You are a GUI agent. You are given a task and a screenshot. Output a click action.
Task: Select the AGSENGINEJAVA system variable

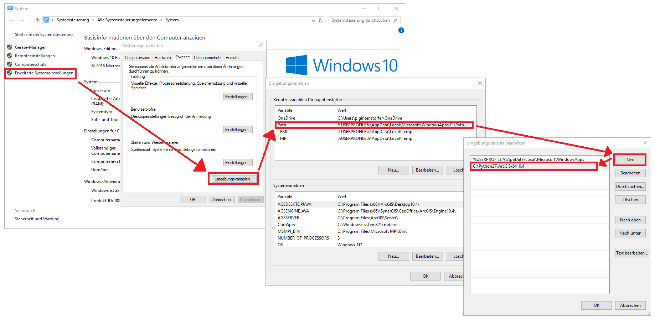[x=369, y=211]
